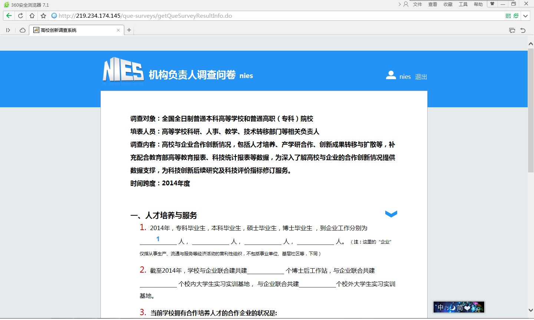The width and height of the screenshot is (534, 320).
Task: Click the user silhouette icon beside nies
Action: click(391, 75)
